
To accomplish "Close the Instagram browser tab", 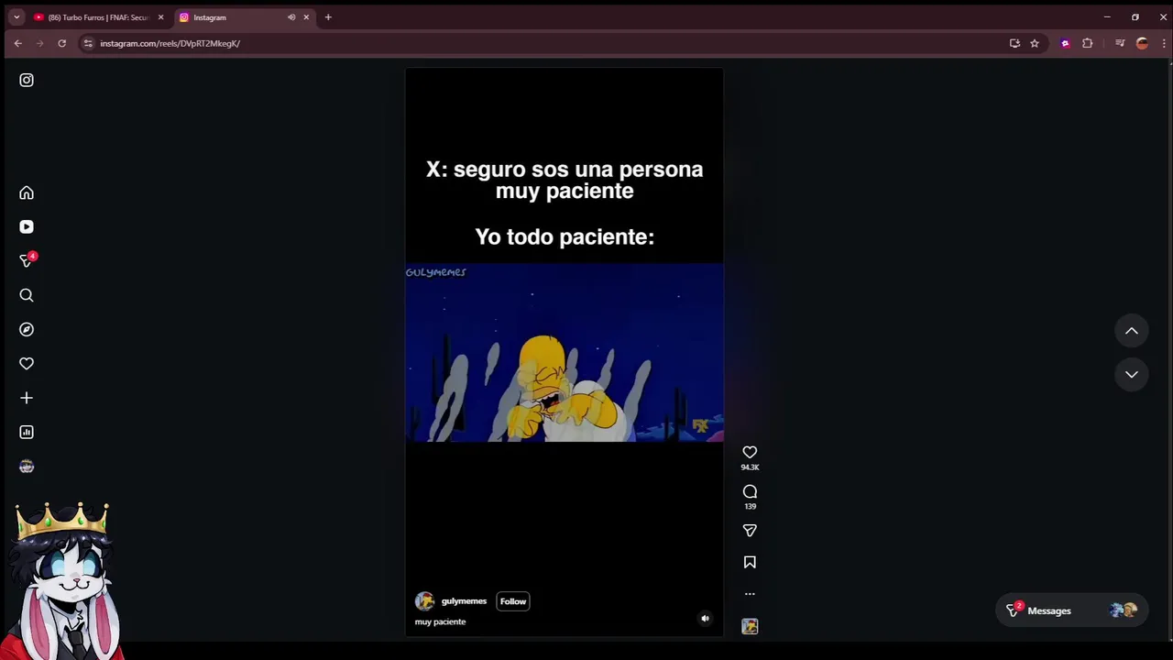I will (306, 17).
